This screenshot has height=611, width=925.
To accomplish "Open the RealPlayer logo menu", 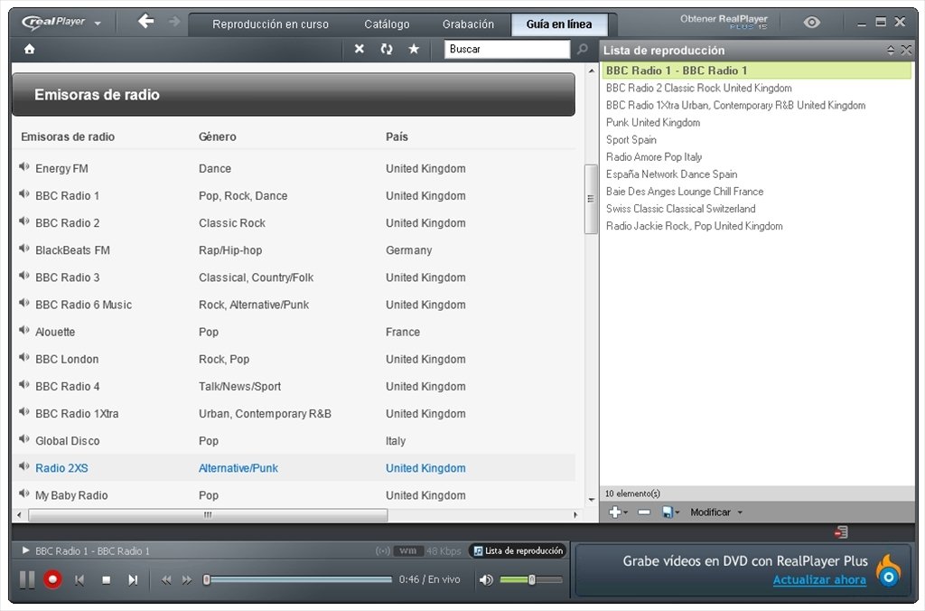I will (61, 23).
